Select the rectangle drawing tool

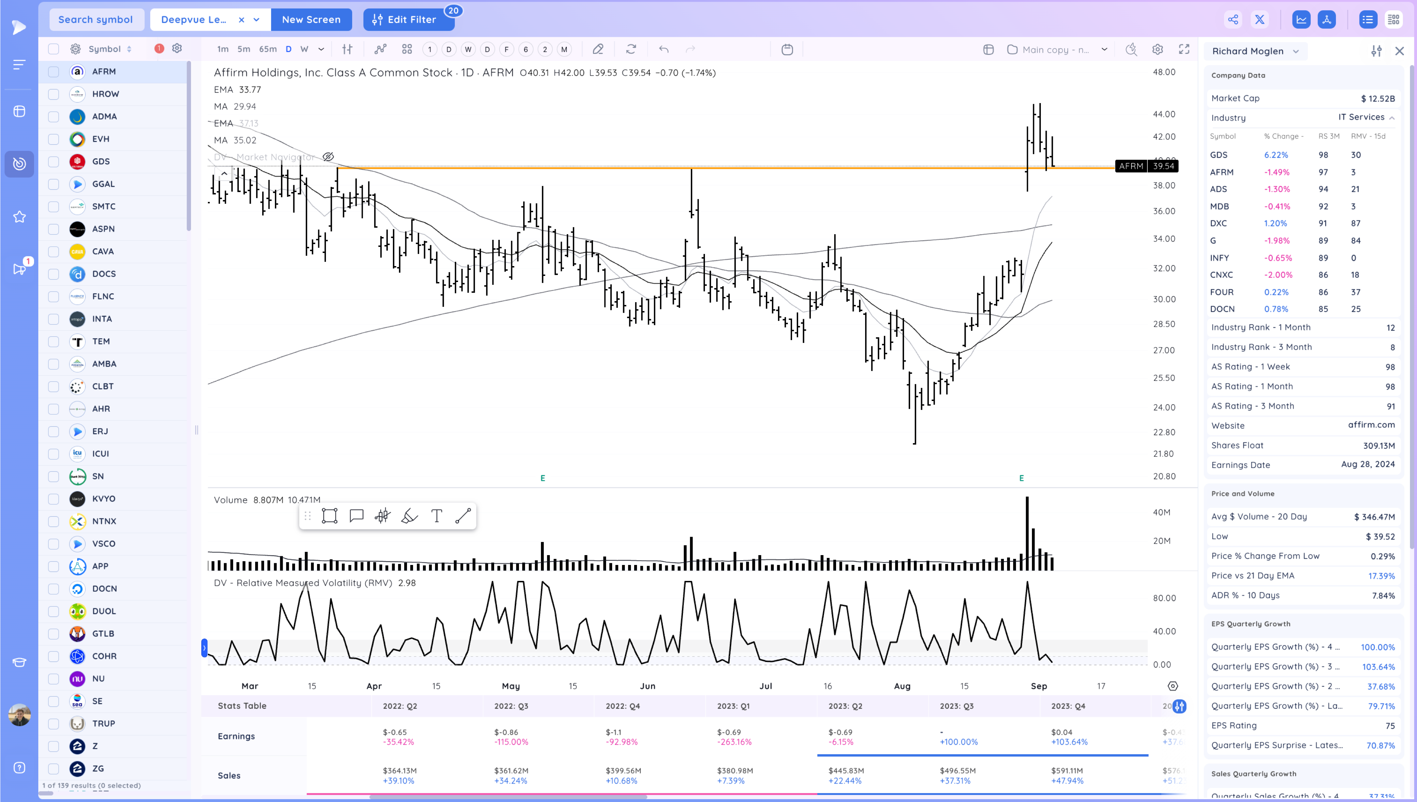(329, 515)
